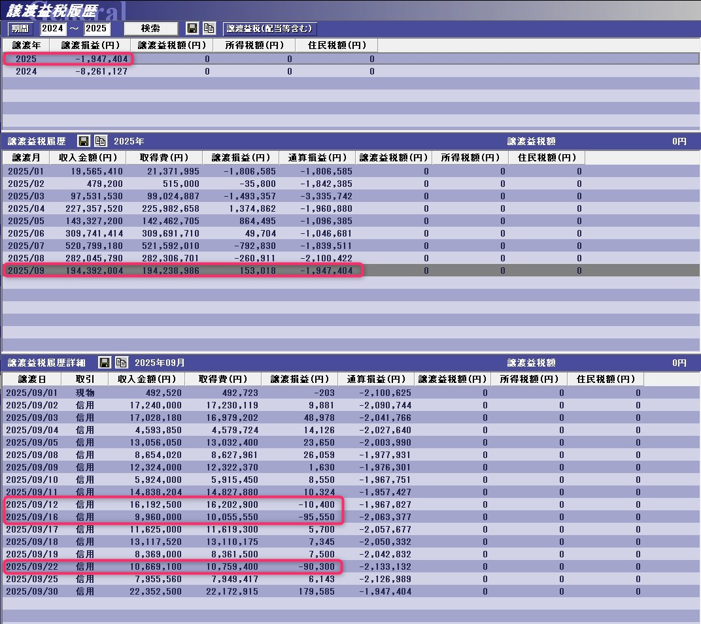Image resolution: width=701 pixels, height=624 pixels.
Task: Click the 譲渡日 column header
Action: [x=32, y=380]
